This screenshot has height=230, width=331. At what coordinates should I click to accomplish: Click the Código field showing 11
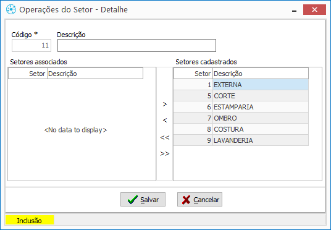[x=31, y=45]
